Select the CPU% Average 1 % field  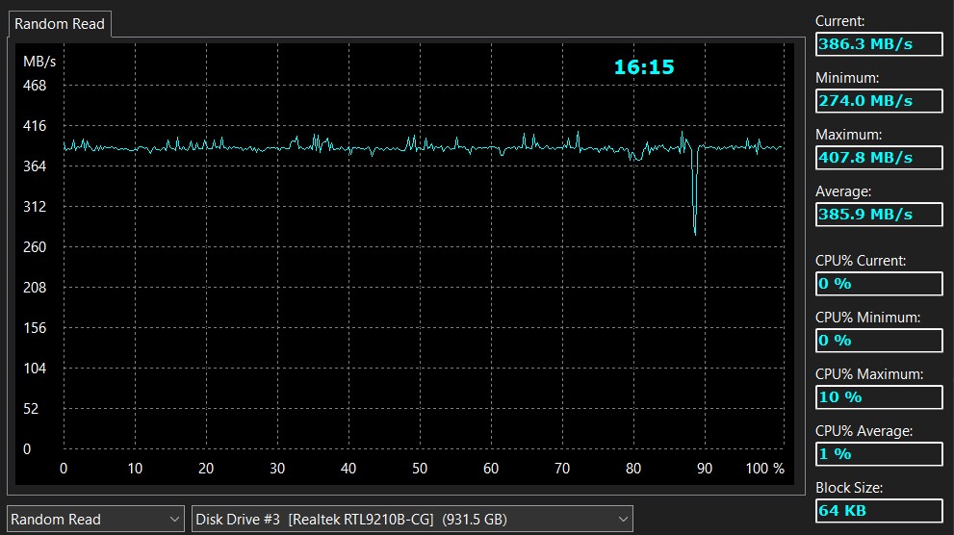click(x=879, y=454)
